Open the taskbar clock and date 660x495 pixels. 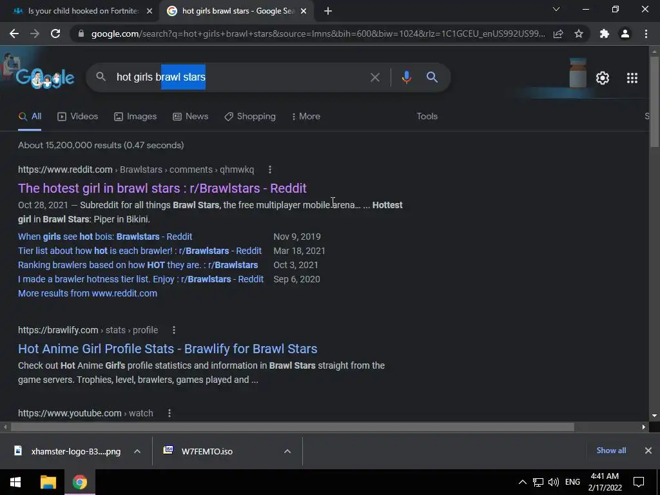coord(605,482)
